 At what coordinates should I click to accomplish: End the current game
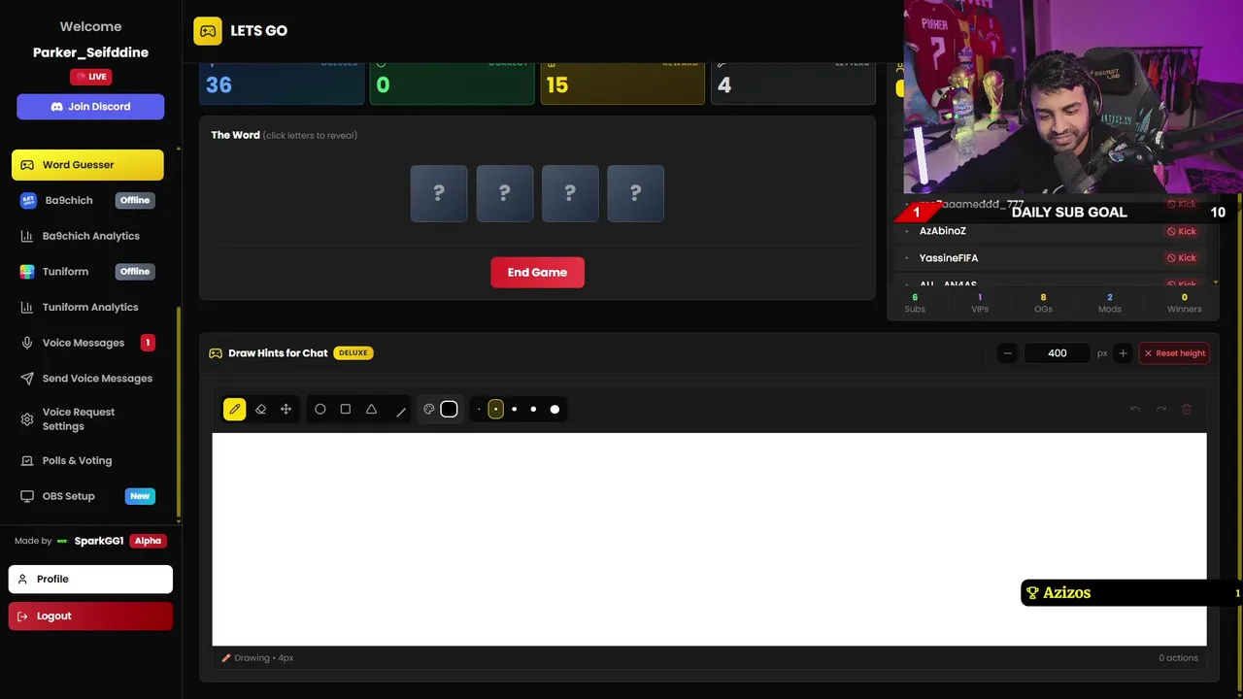(x=537, y=273)
